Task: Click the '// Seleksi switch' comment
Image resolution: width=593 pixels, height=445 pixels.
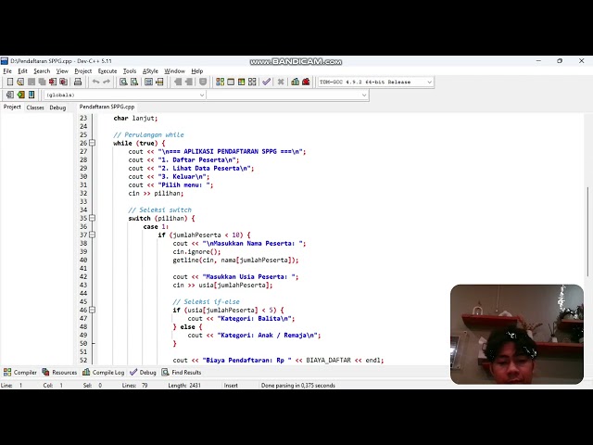Action: 159,210
